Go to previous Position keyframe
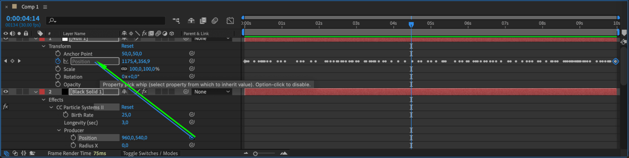Image resolution: width=629 pixels, height=158 pixels. (5, 61)
